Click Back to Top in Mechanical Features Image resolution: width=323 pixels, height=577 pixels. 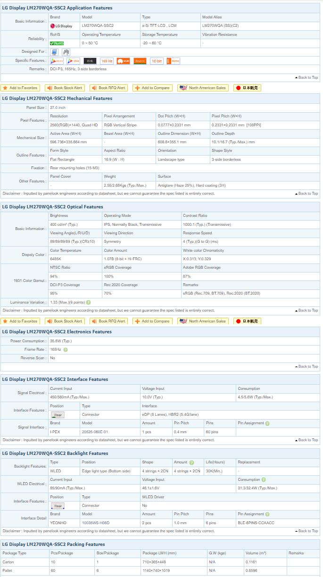pyautogui.click(x=306, y=193)
